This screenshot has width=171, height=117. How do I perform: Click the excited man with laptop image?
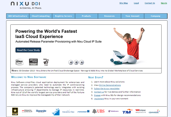tap(127, 46)
